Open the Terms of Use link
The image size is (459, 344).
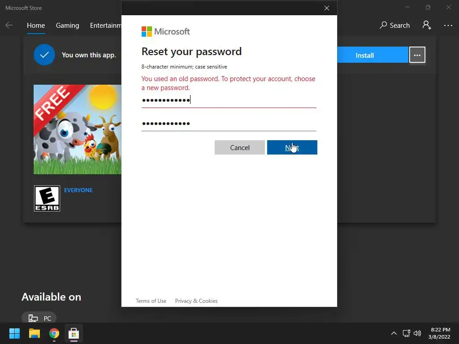pos(151,301)
